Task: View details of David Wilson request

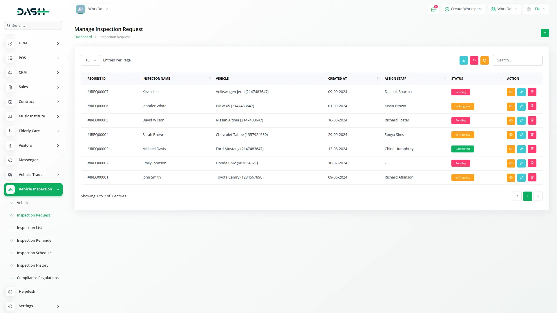Action: point(511,120)
